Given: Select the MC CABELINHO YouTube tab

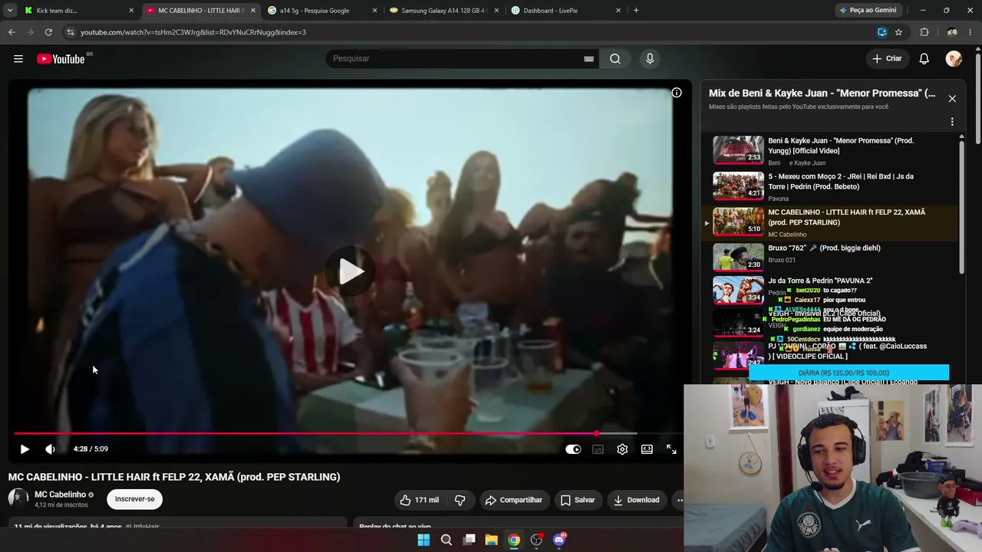Looking at the screenshot, I should (x=200, y=11).
